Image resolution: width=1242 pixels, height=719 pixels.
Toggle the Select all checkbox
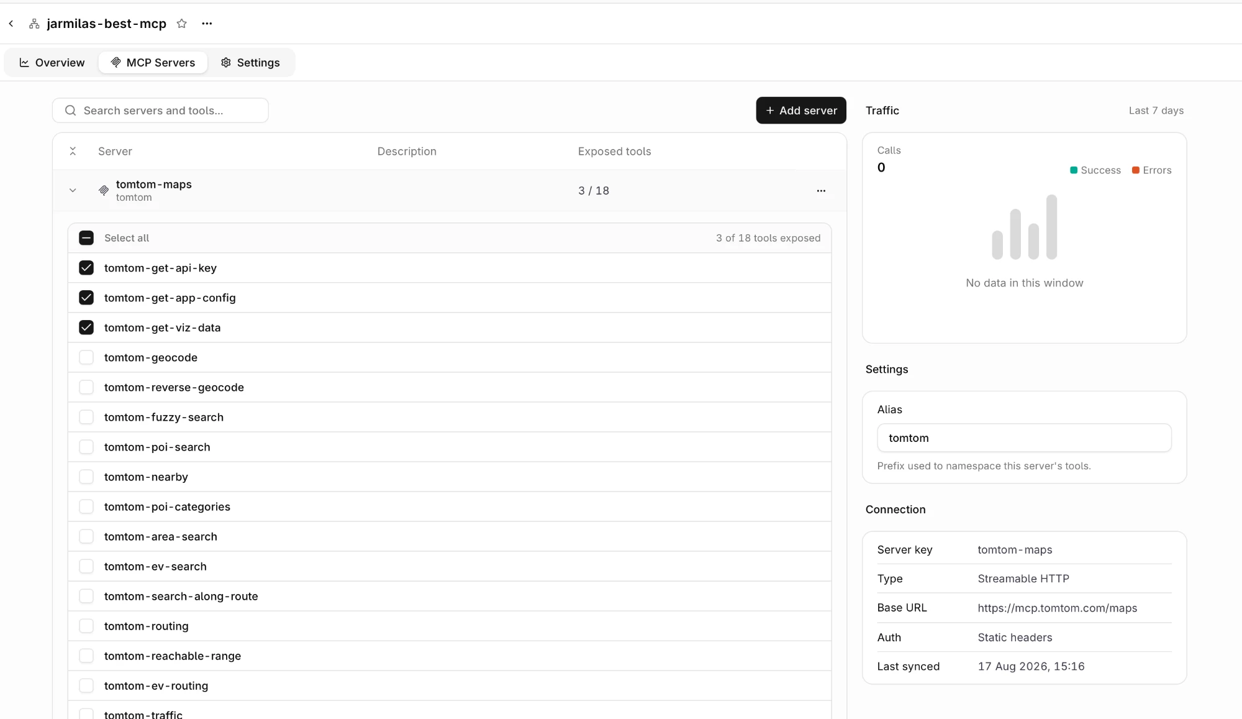pyautogui.click(x=86, y=238)
